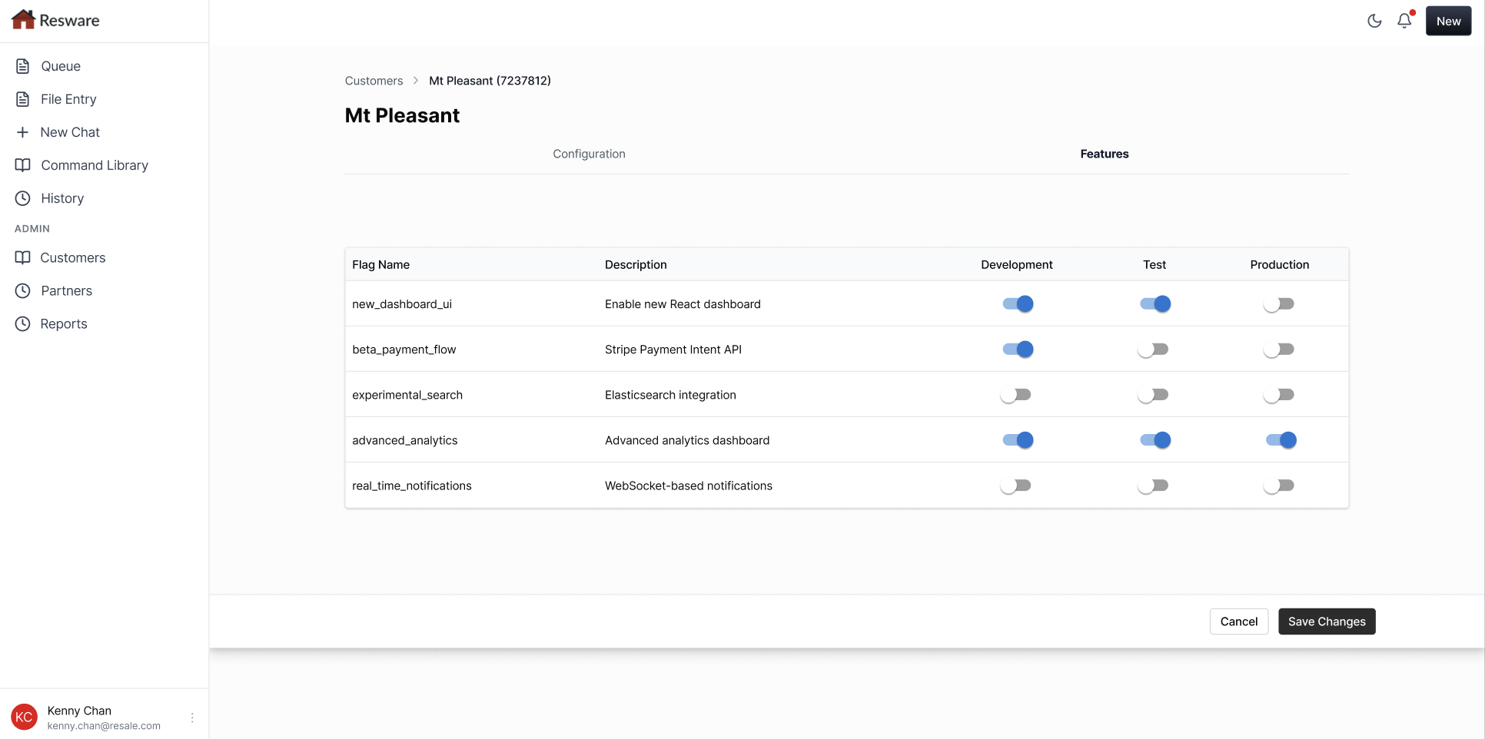The height and width of the screenshot is (739, 1485).
Task: Enable beta_payment_flow in Test
Action: pos(1154,350)
